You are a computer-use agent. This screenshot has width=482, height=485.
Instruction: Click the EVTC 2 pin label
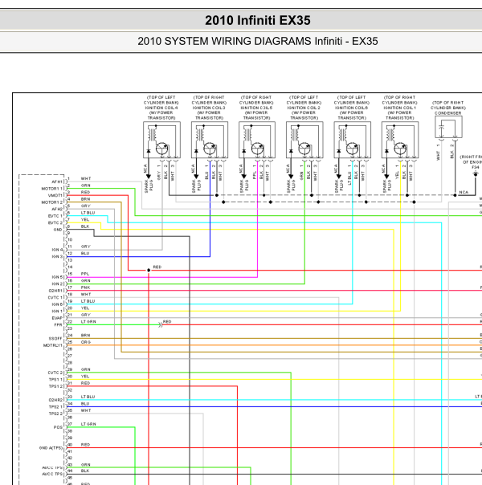pyautogui.click(x=55, y=222)
